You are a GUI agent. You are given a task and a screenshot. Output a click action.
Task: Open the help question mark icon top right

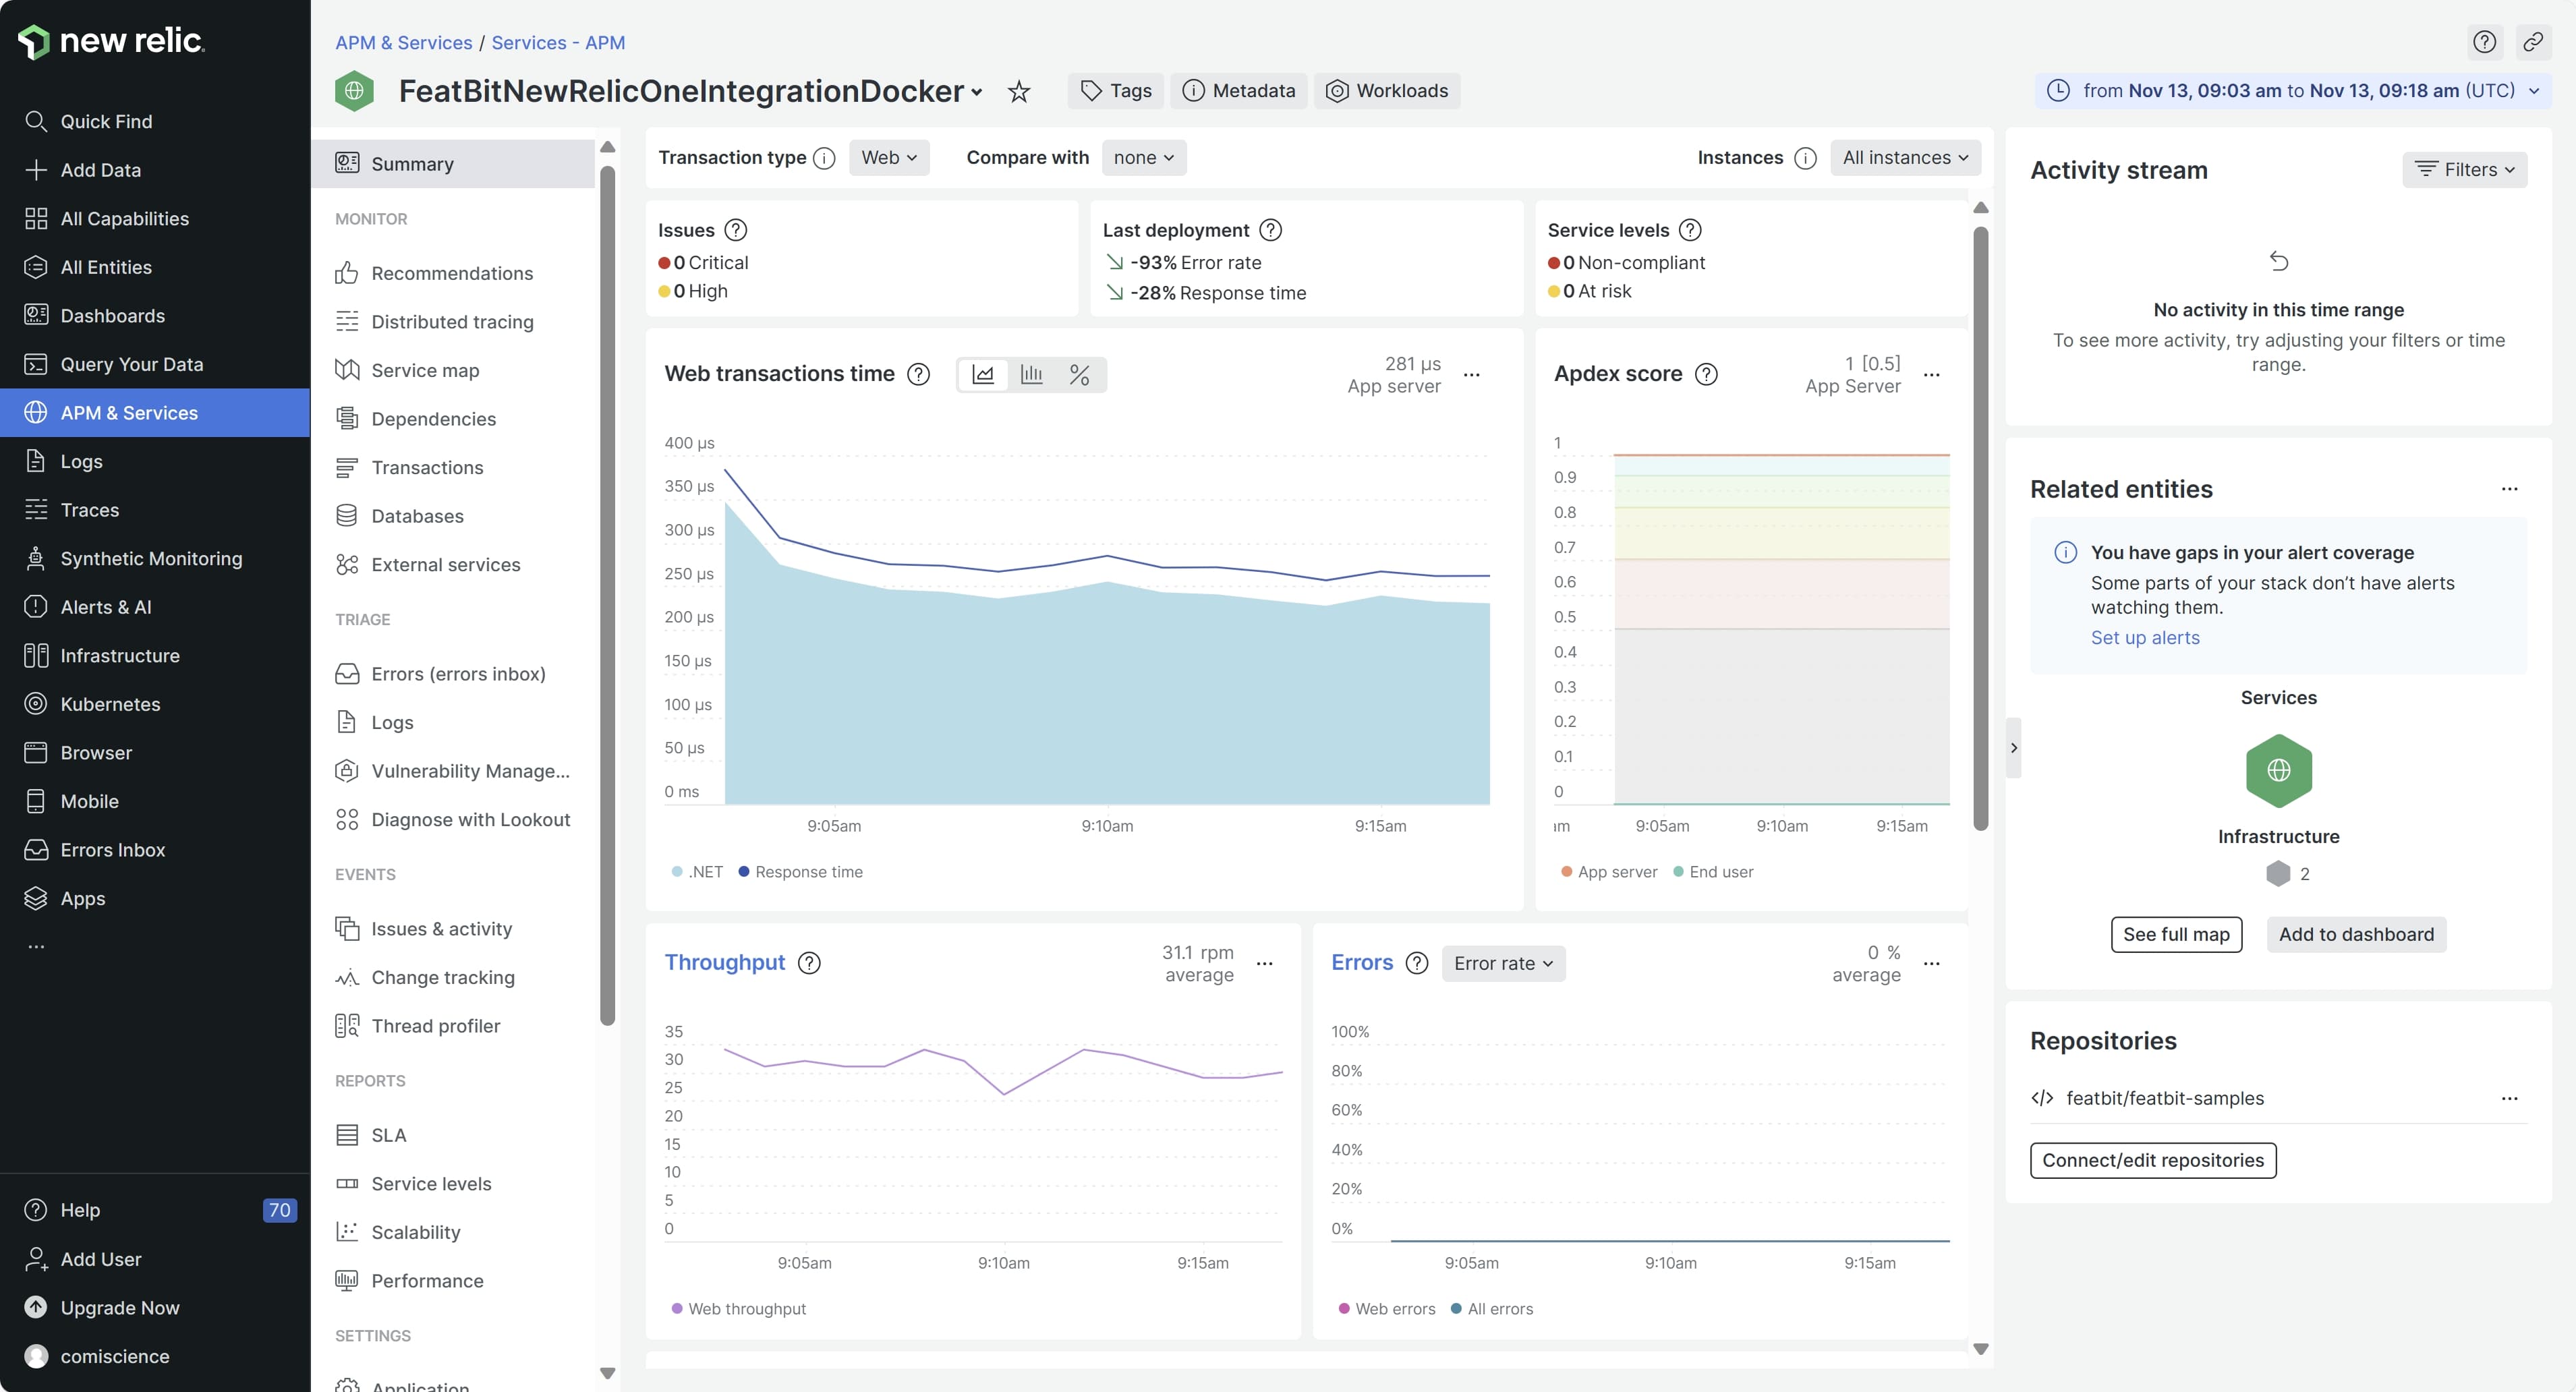point(2484,42)
